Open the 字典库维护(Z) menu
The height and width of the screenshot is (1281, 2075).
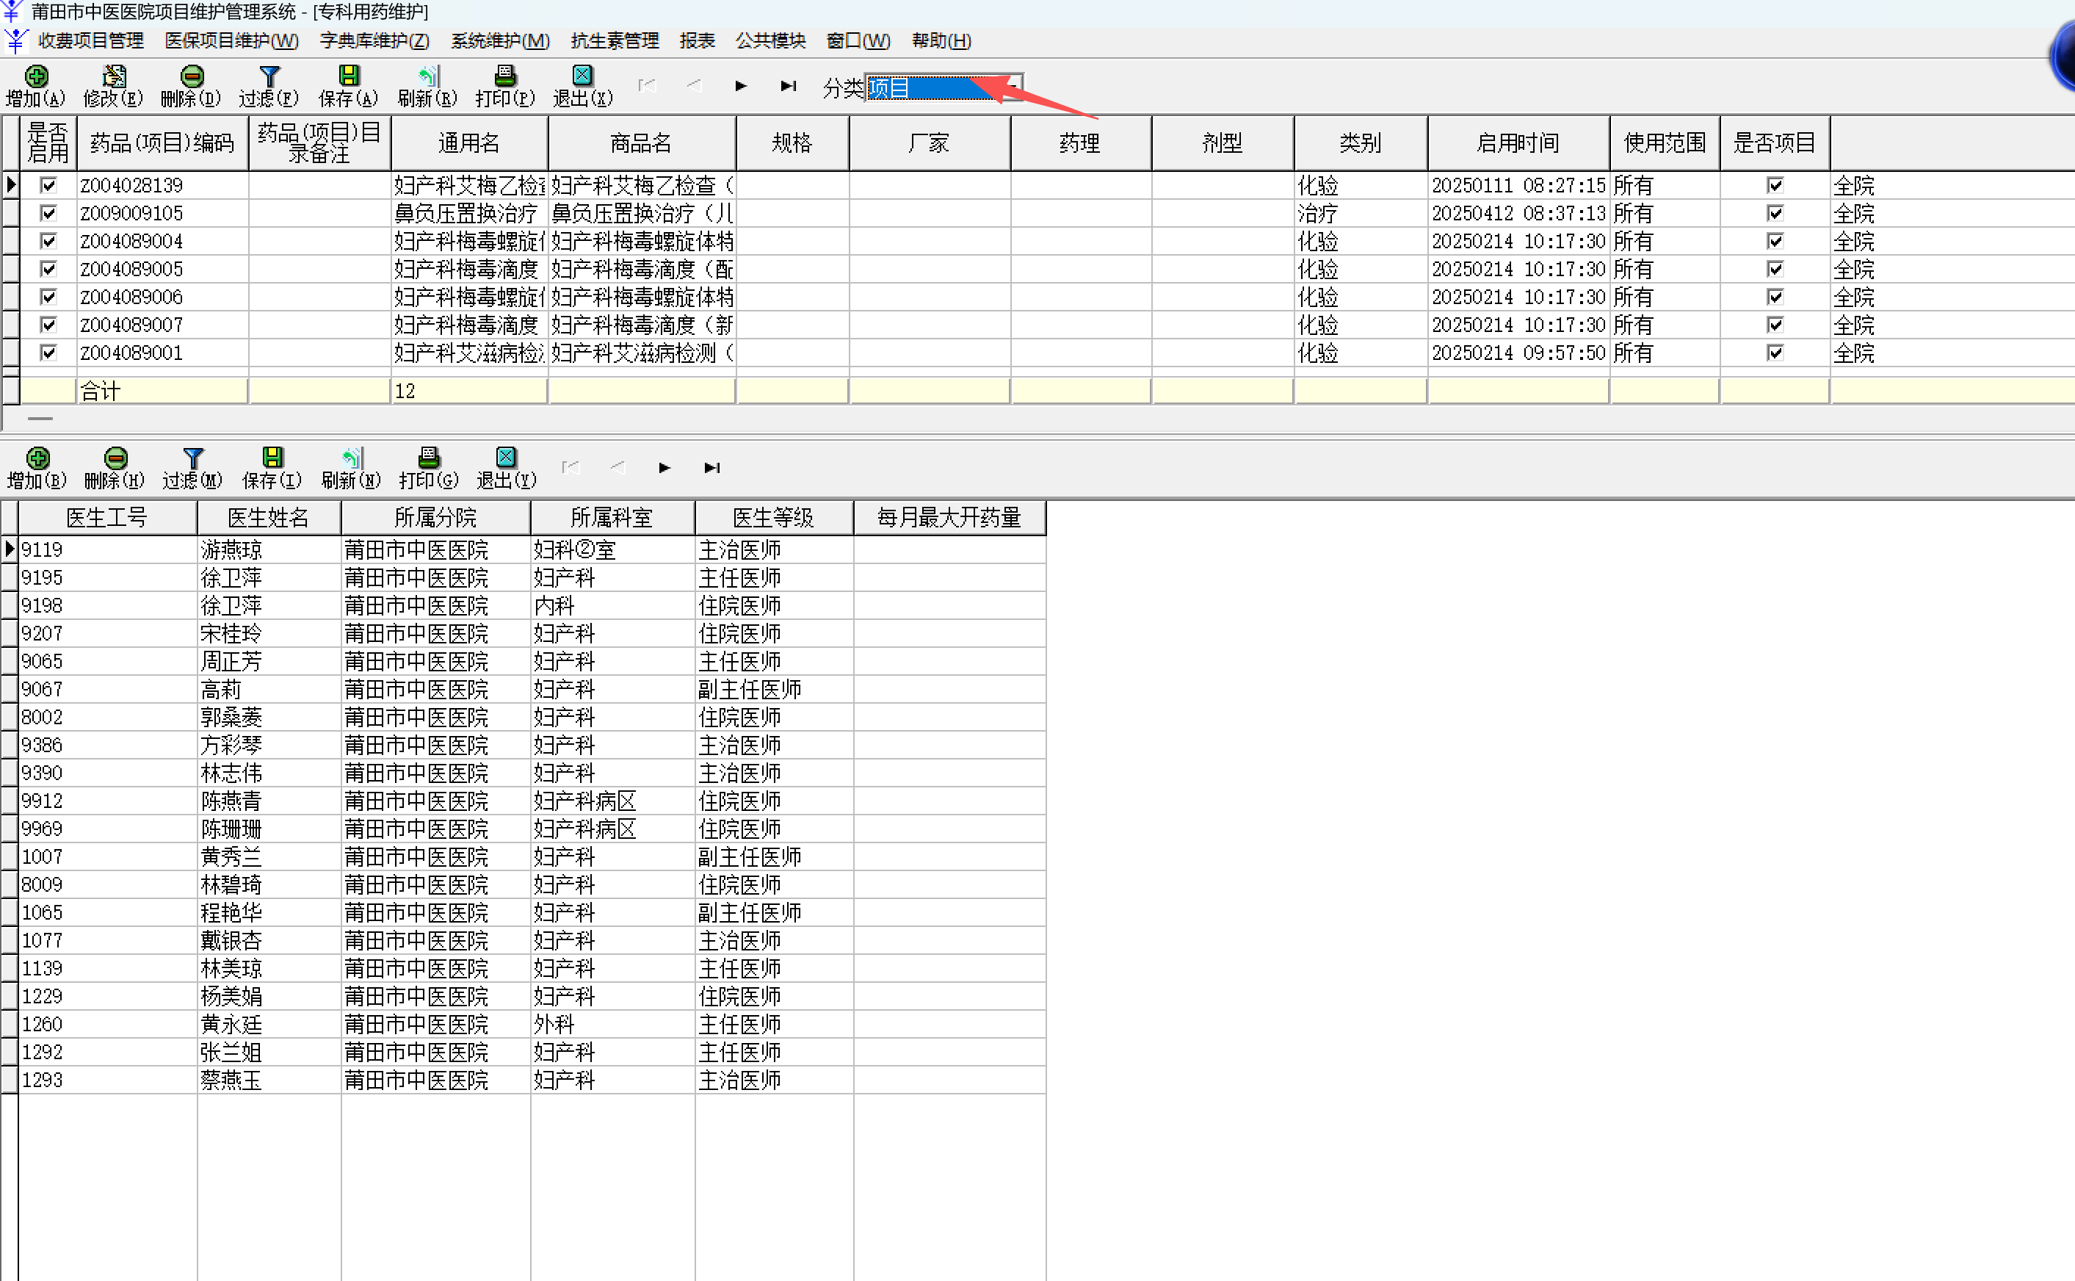[374, 40]
